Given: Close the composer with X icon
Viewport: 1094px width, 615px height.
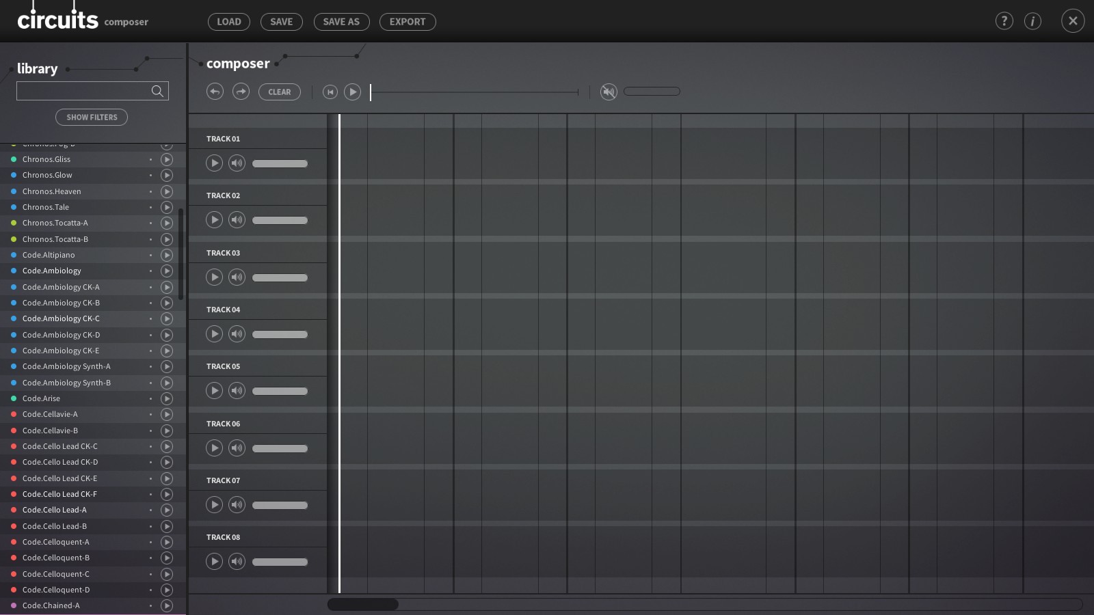Looking at the screenshot, I should (x=1073, y=21).
